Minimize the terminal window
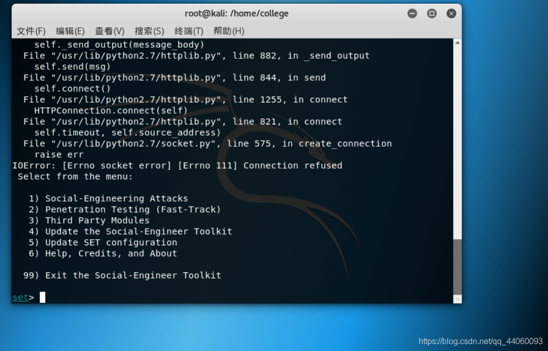This screenshot has height=351, width=548. click(412, 14)
